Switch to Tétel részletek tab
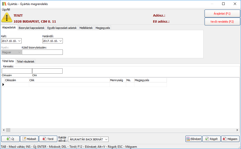The width and height of the screenshot is (241, 149). click(26, 61)
